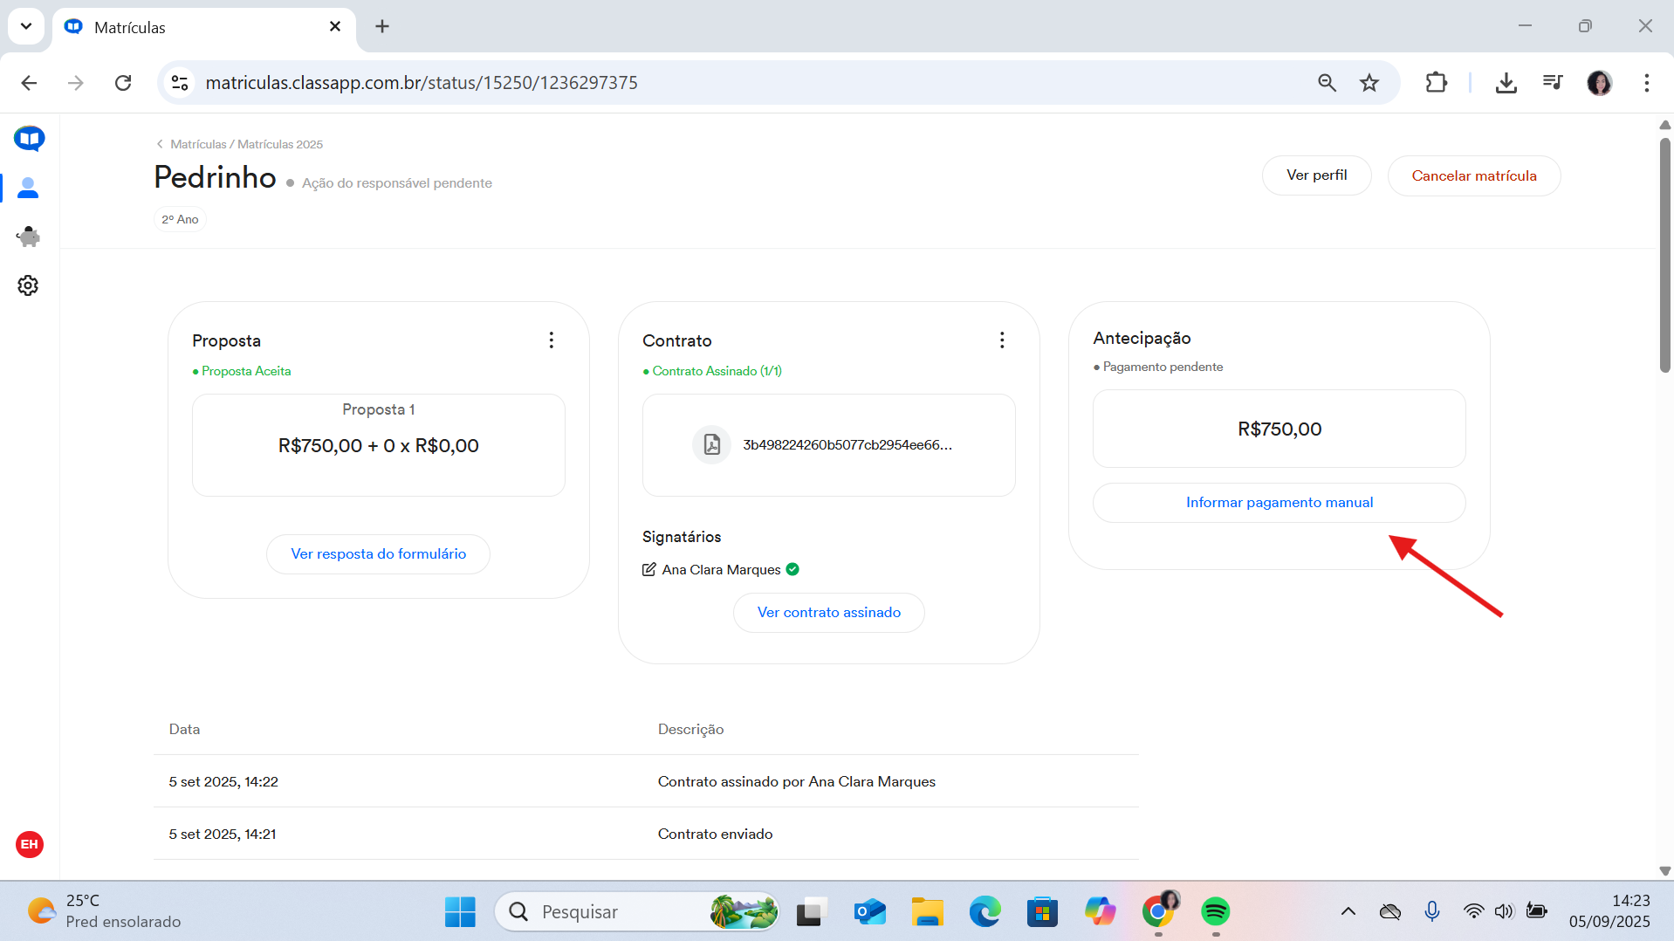Reload the page
The image size is (1674, 941).
tap(123, 83)
